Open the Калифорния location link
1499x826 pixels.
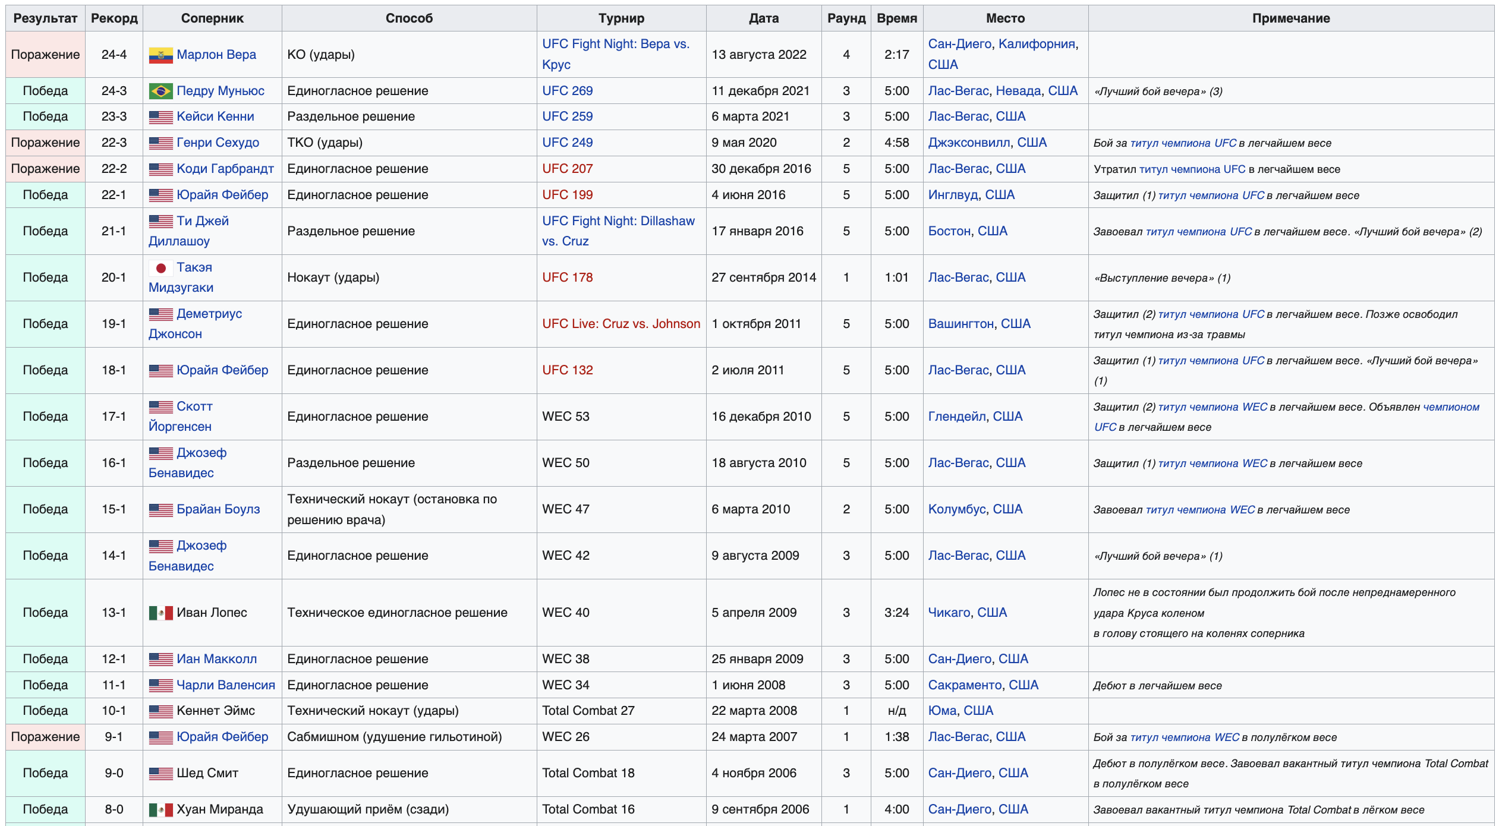click(1037, 44)
